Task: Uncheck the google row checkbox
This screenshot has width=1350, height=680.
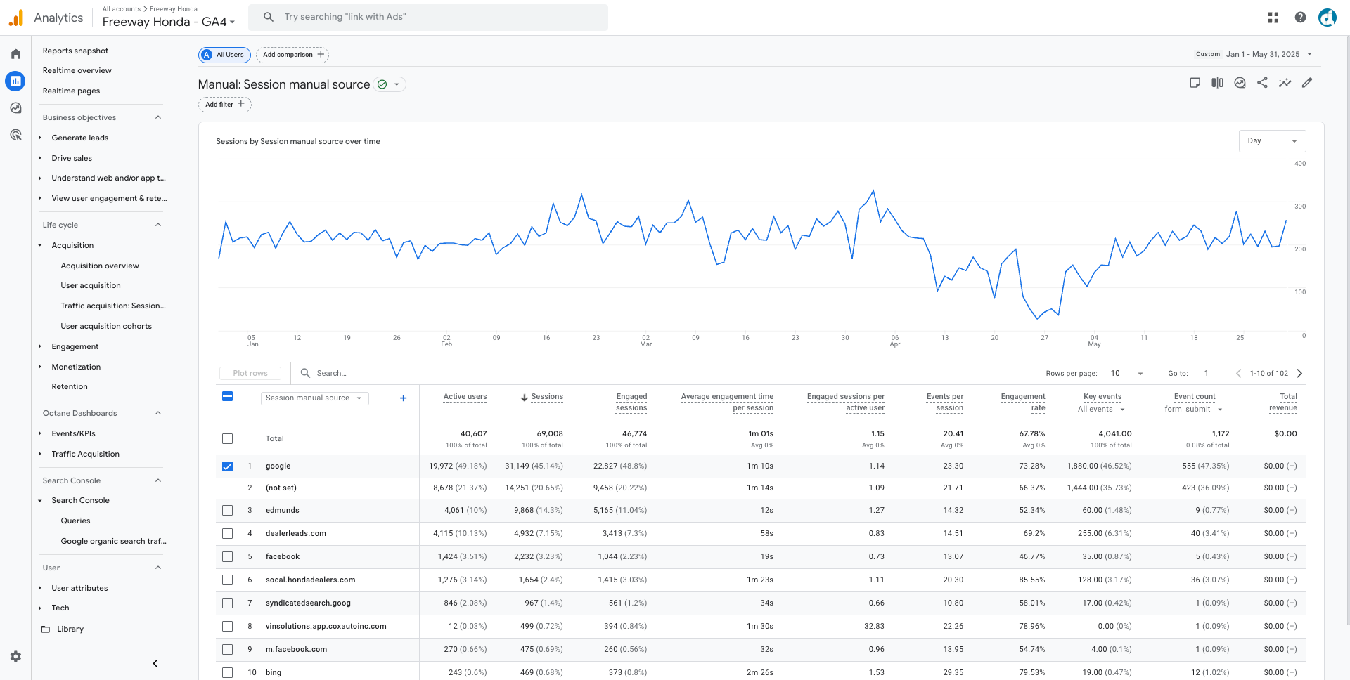Action: click(227, 466)
